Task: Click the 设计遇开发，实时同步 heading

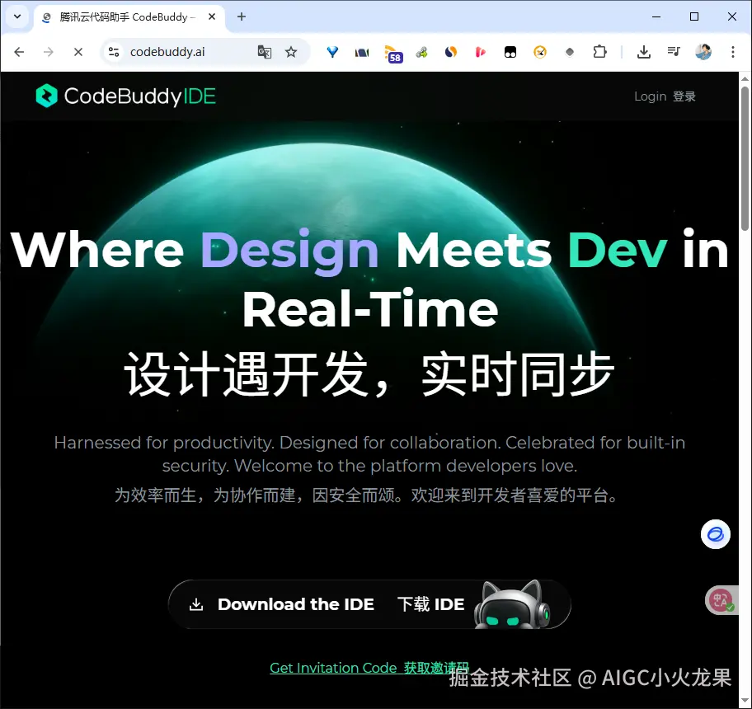Action: [369, 374]
